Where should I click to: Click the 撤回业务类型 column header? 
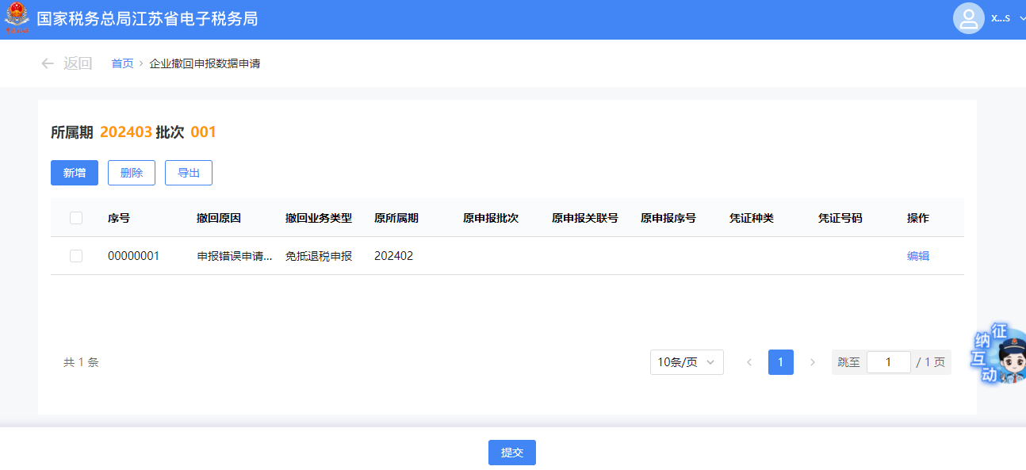coord(319,218)
